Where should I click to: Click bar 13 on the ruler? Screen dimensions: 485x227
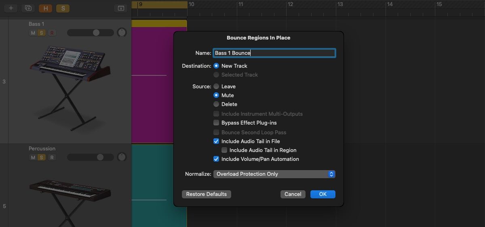(340, 4)
